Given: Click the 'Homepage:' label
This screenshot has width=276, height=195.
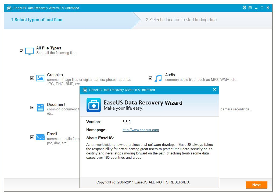Looking at the screenshot, I should (96, 130).
